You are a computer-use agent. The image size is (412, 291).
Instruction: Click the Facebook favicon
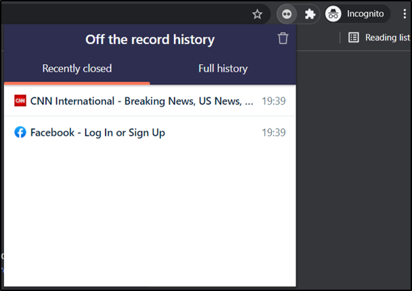tap(20, 132)
